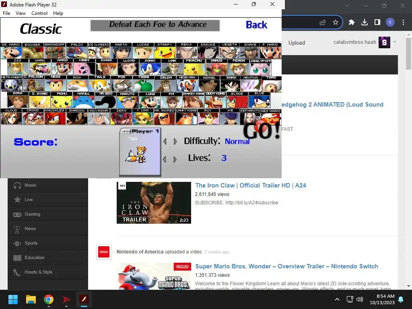
Task: Increase lives with right arrow
Action: pos(175,159)
